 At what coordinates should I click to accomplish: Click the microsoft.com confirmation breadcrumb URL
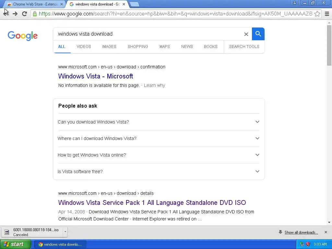(112, 67)
